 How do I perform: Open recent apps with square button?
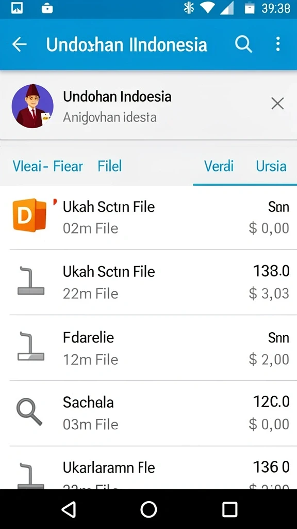click(x=229, y=509)
